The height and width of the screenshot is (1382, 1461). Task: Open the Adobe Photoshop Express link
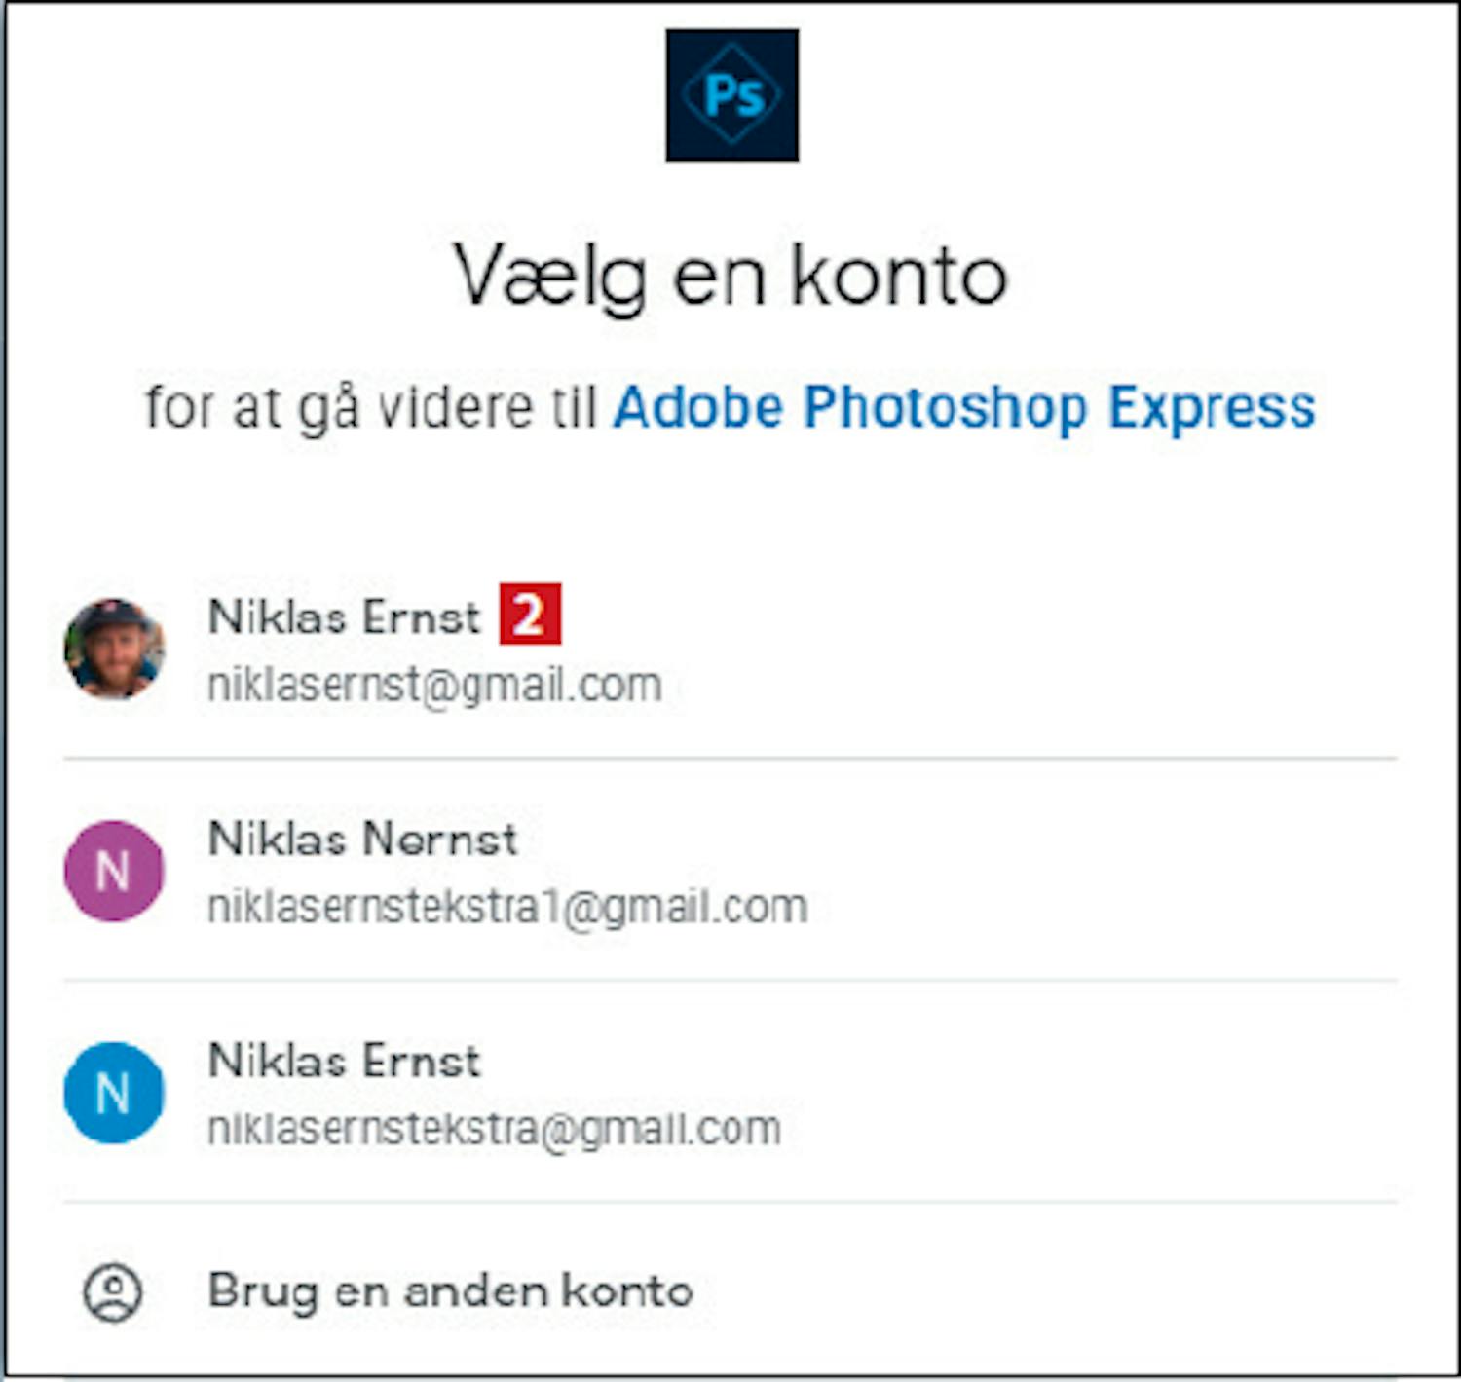(x=963, y=407)
